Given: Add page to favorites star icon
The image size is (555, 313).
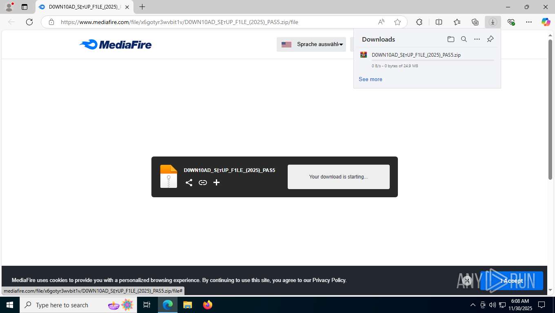Looking at the screenshot, I should [397, 22].
